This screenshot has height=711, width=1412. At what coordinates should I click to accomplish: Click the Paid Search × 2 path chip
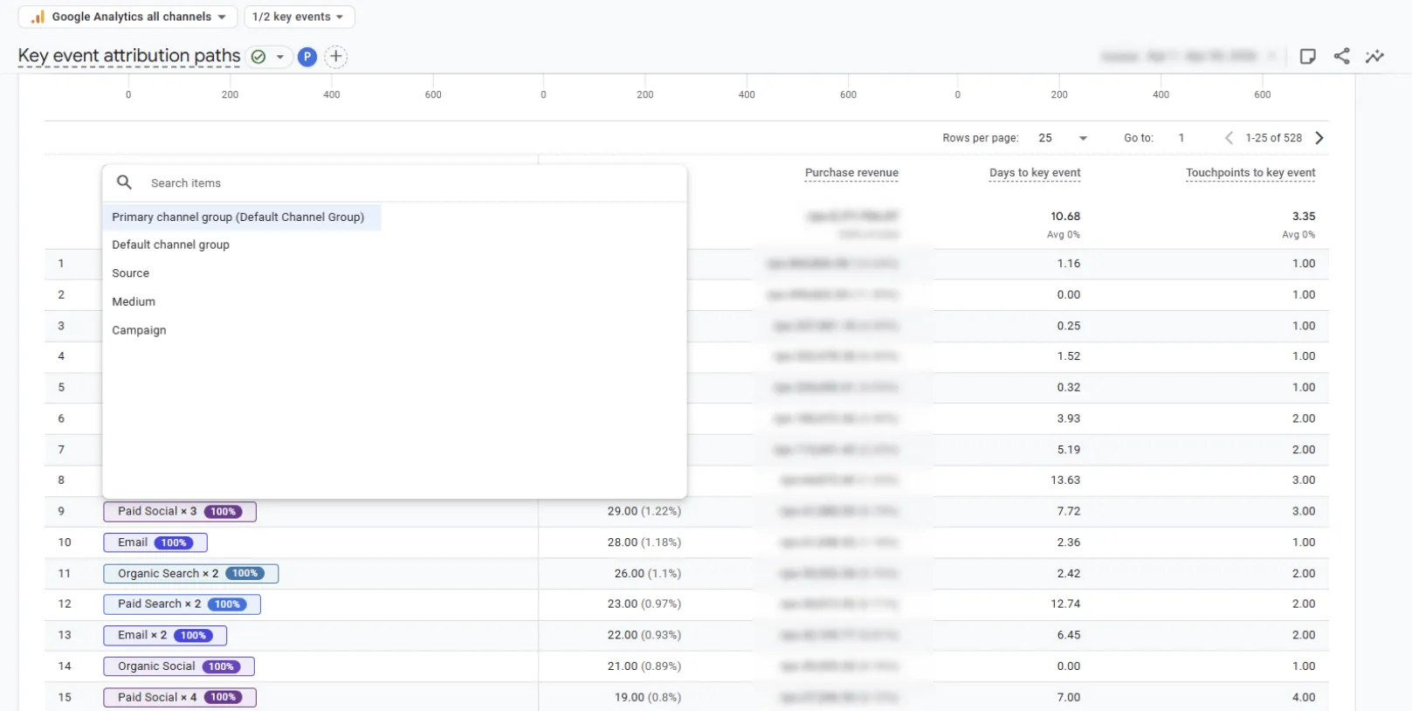[x=182, y=604]
